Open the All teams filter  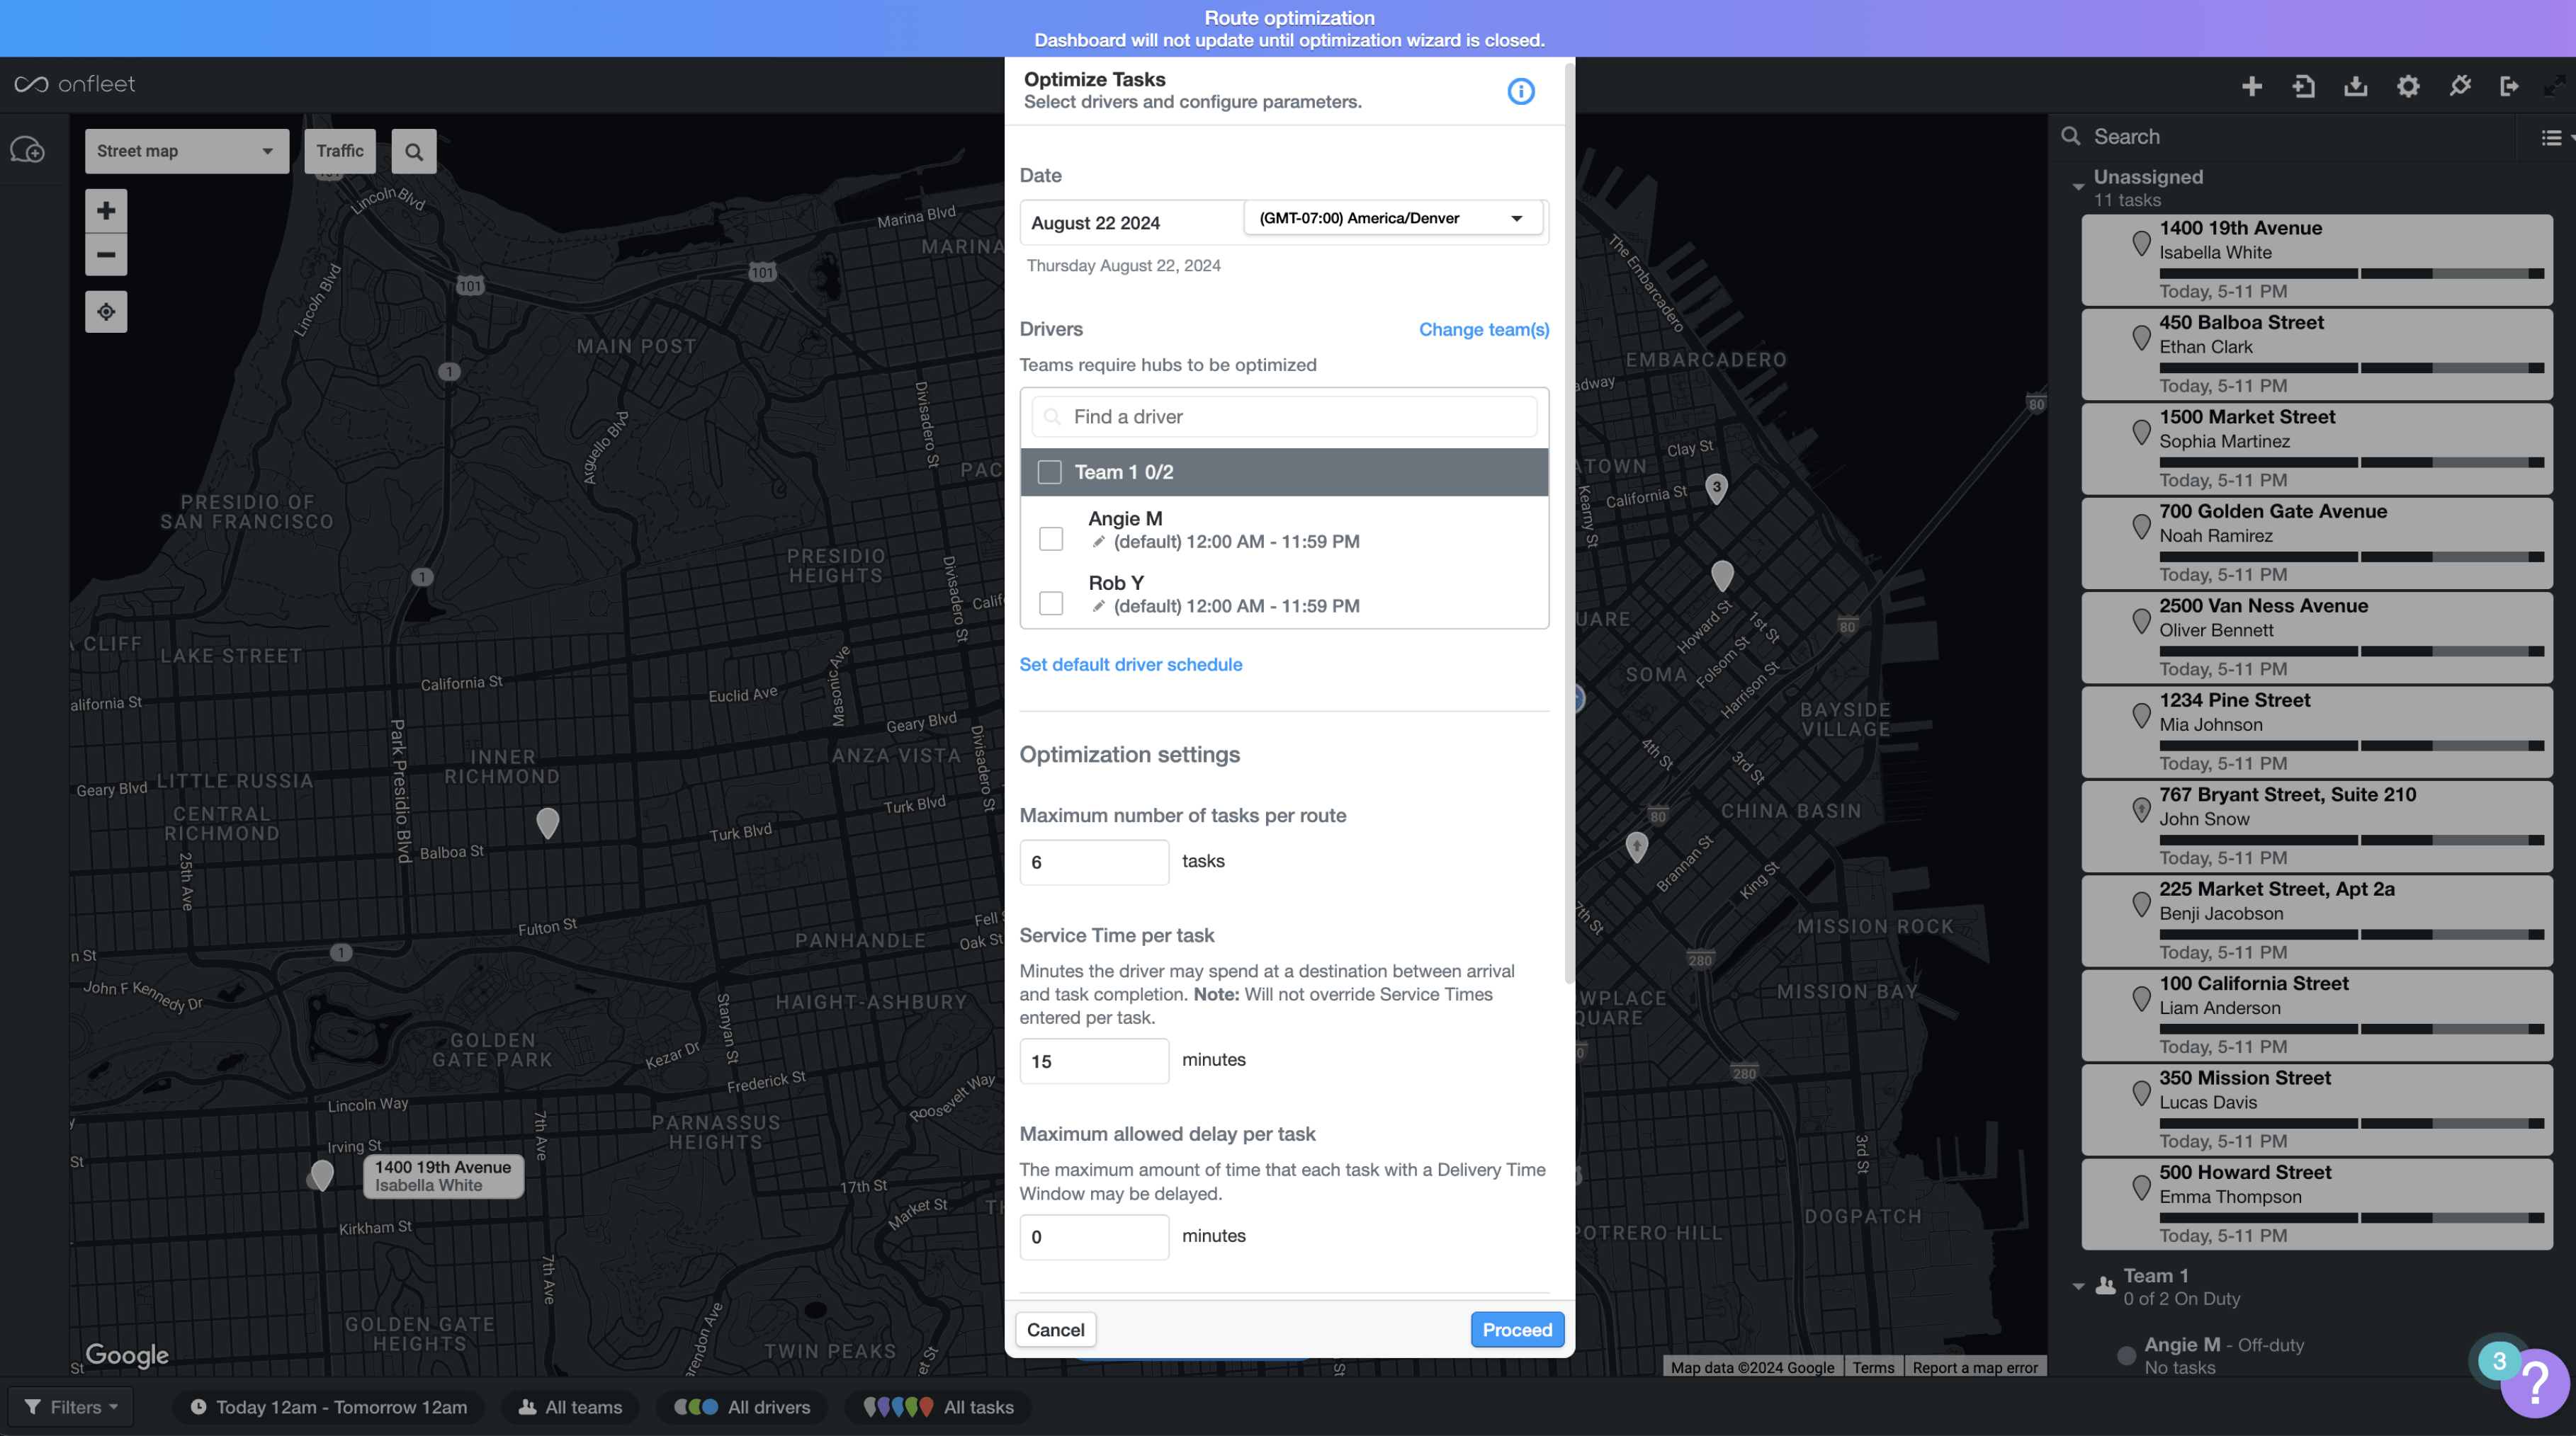[x=570, y=1406]
